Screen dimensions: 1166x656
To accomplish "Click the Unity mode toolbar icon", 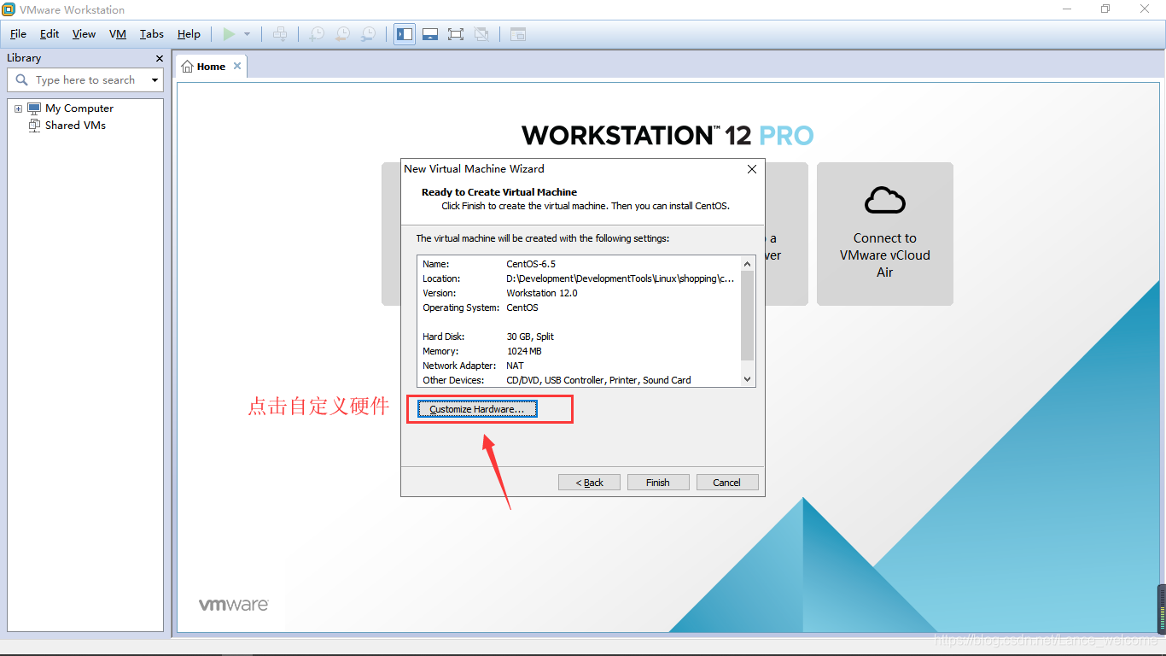I will 481,34.
